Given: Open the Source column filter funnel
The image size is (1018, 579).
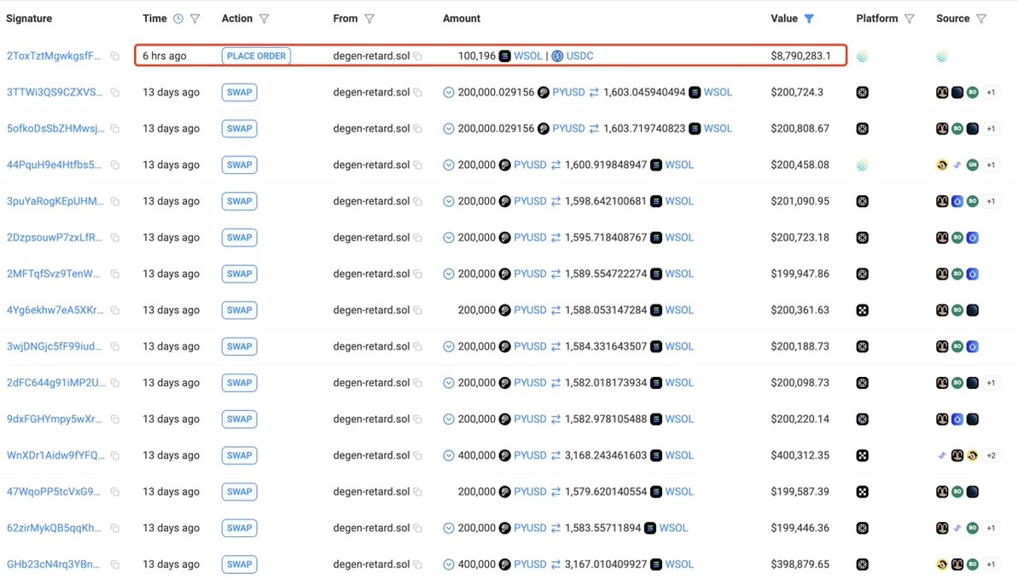Looking at the screenshot, I should pyautogui.click(x=980, y=18).
